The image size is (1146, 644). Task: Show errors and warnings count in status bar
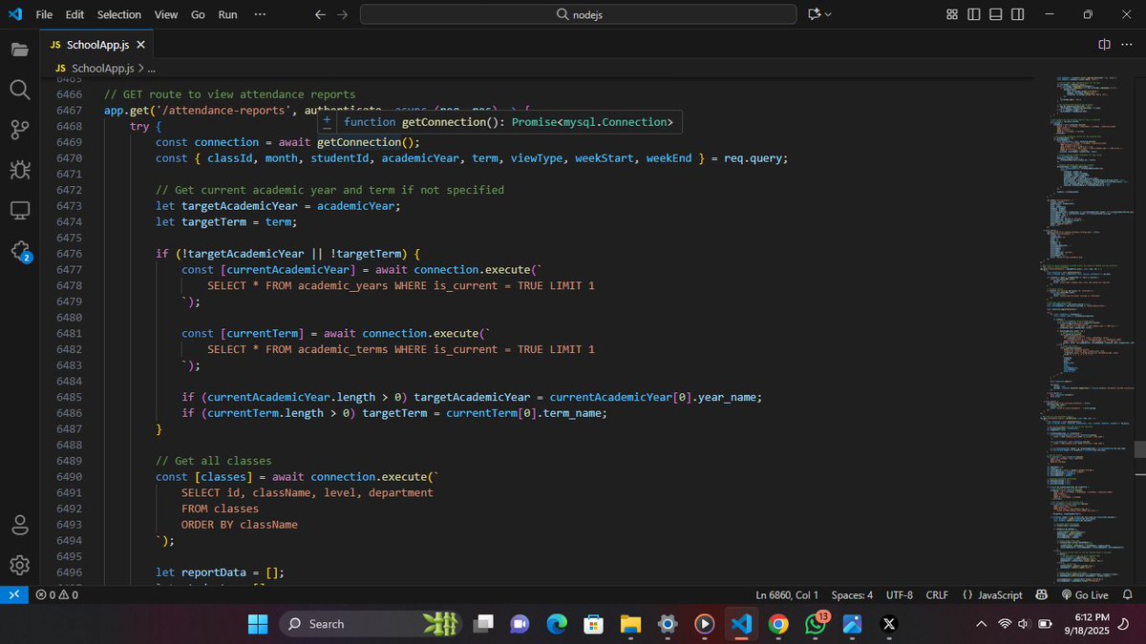[x=57, y=594]
